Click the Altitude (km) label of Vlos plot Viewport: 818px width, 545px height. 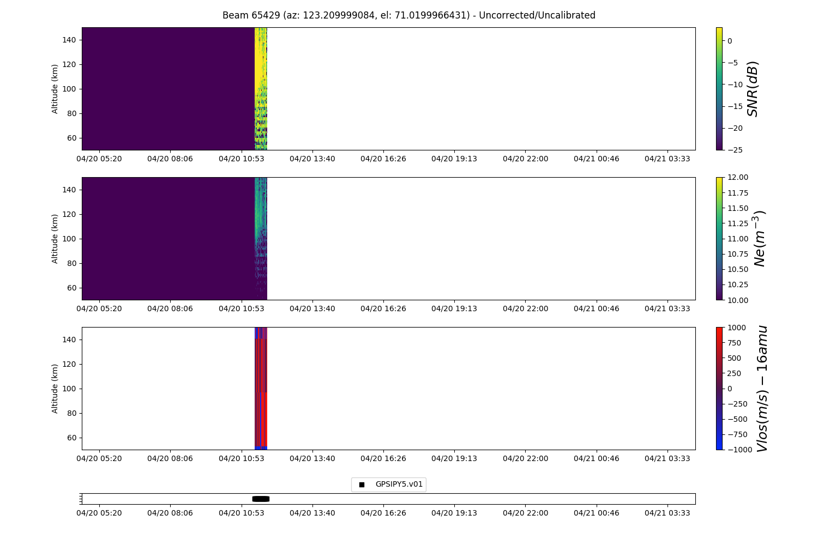[x=55, y=388]
